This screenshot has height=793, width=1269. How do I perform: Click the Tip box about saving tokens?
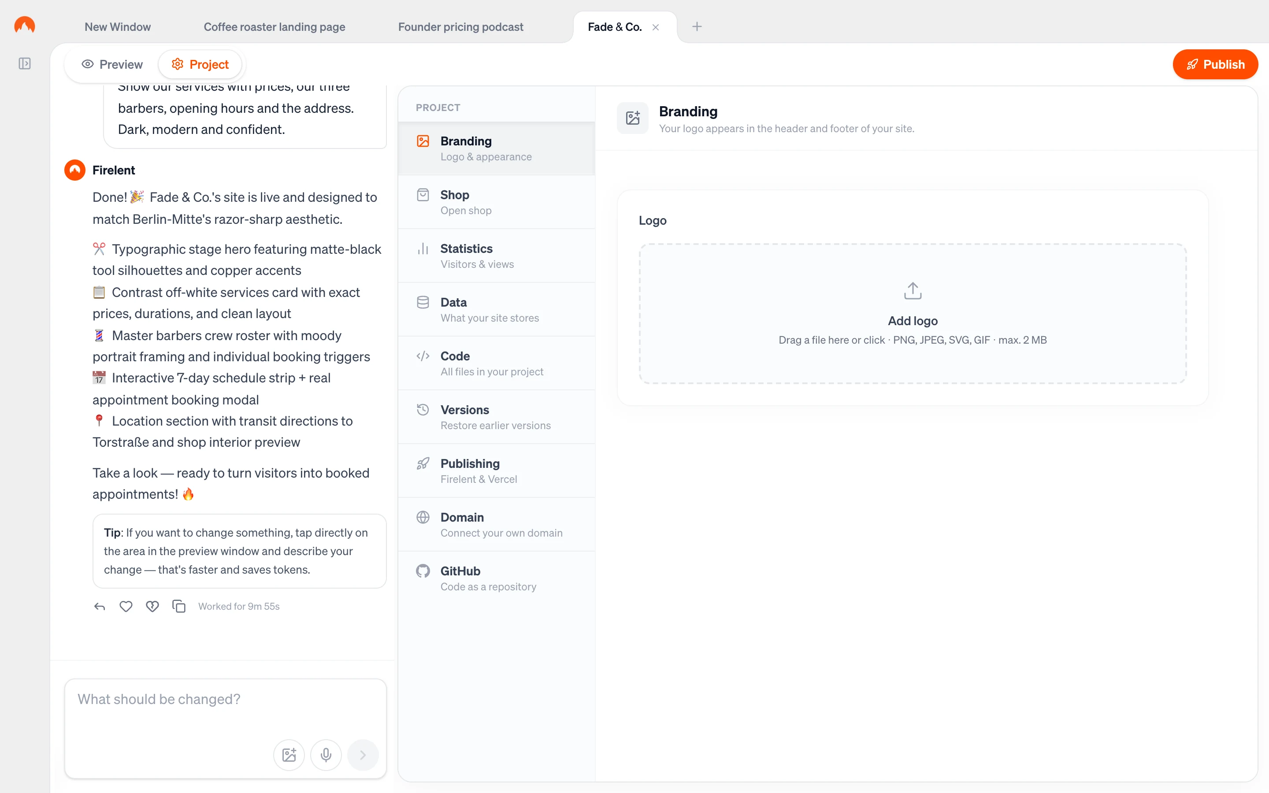(x=240, y=551)
